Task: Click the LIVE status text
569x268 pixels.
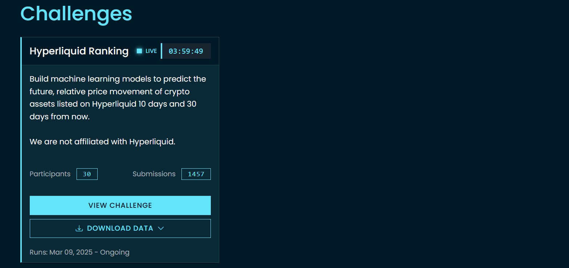Action: point(151,51)
